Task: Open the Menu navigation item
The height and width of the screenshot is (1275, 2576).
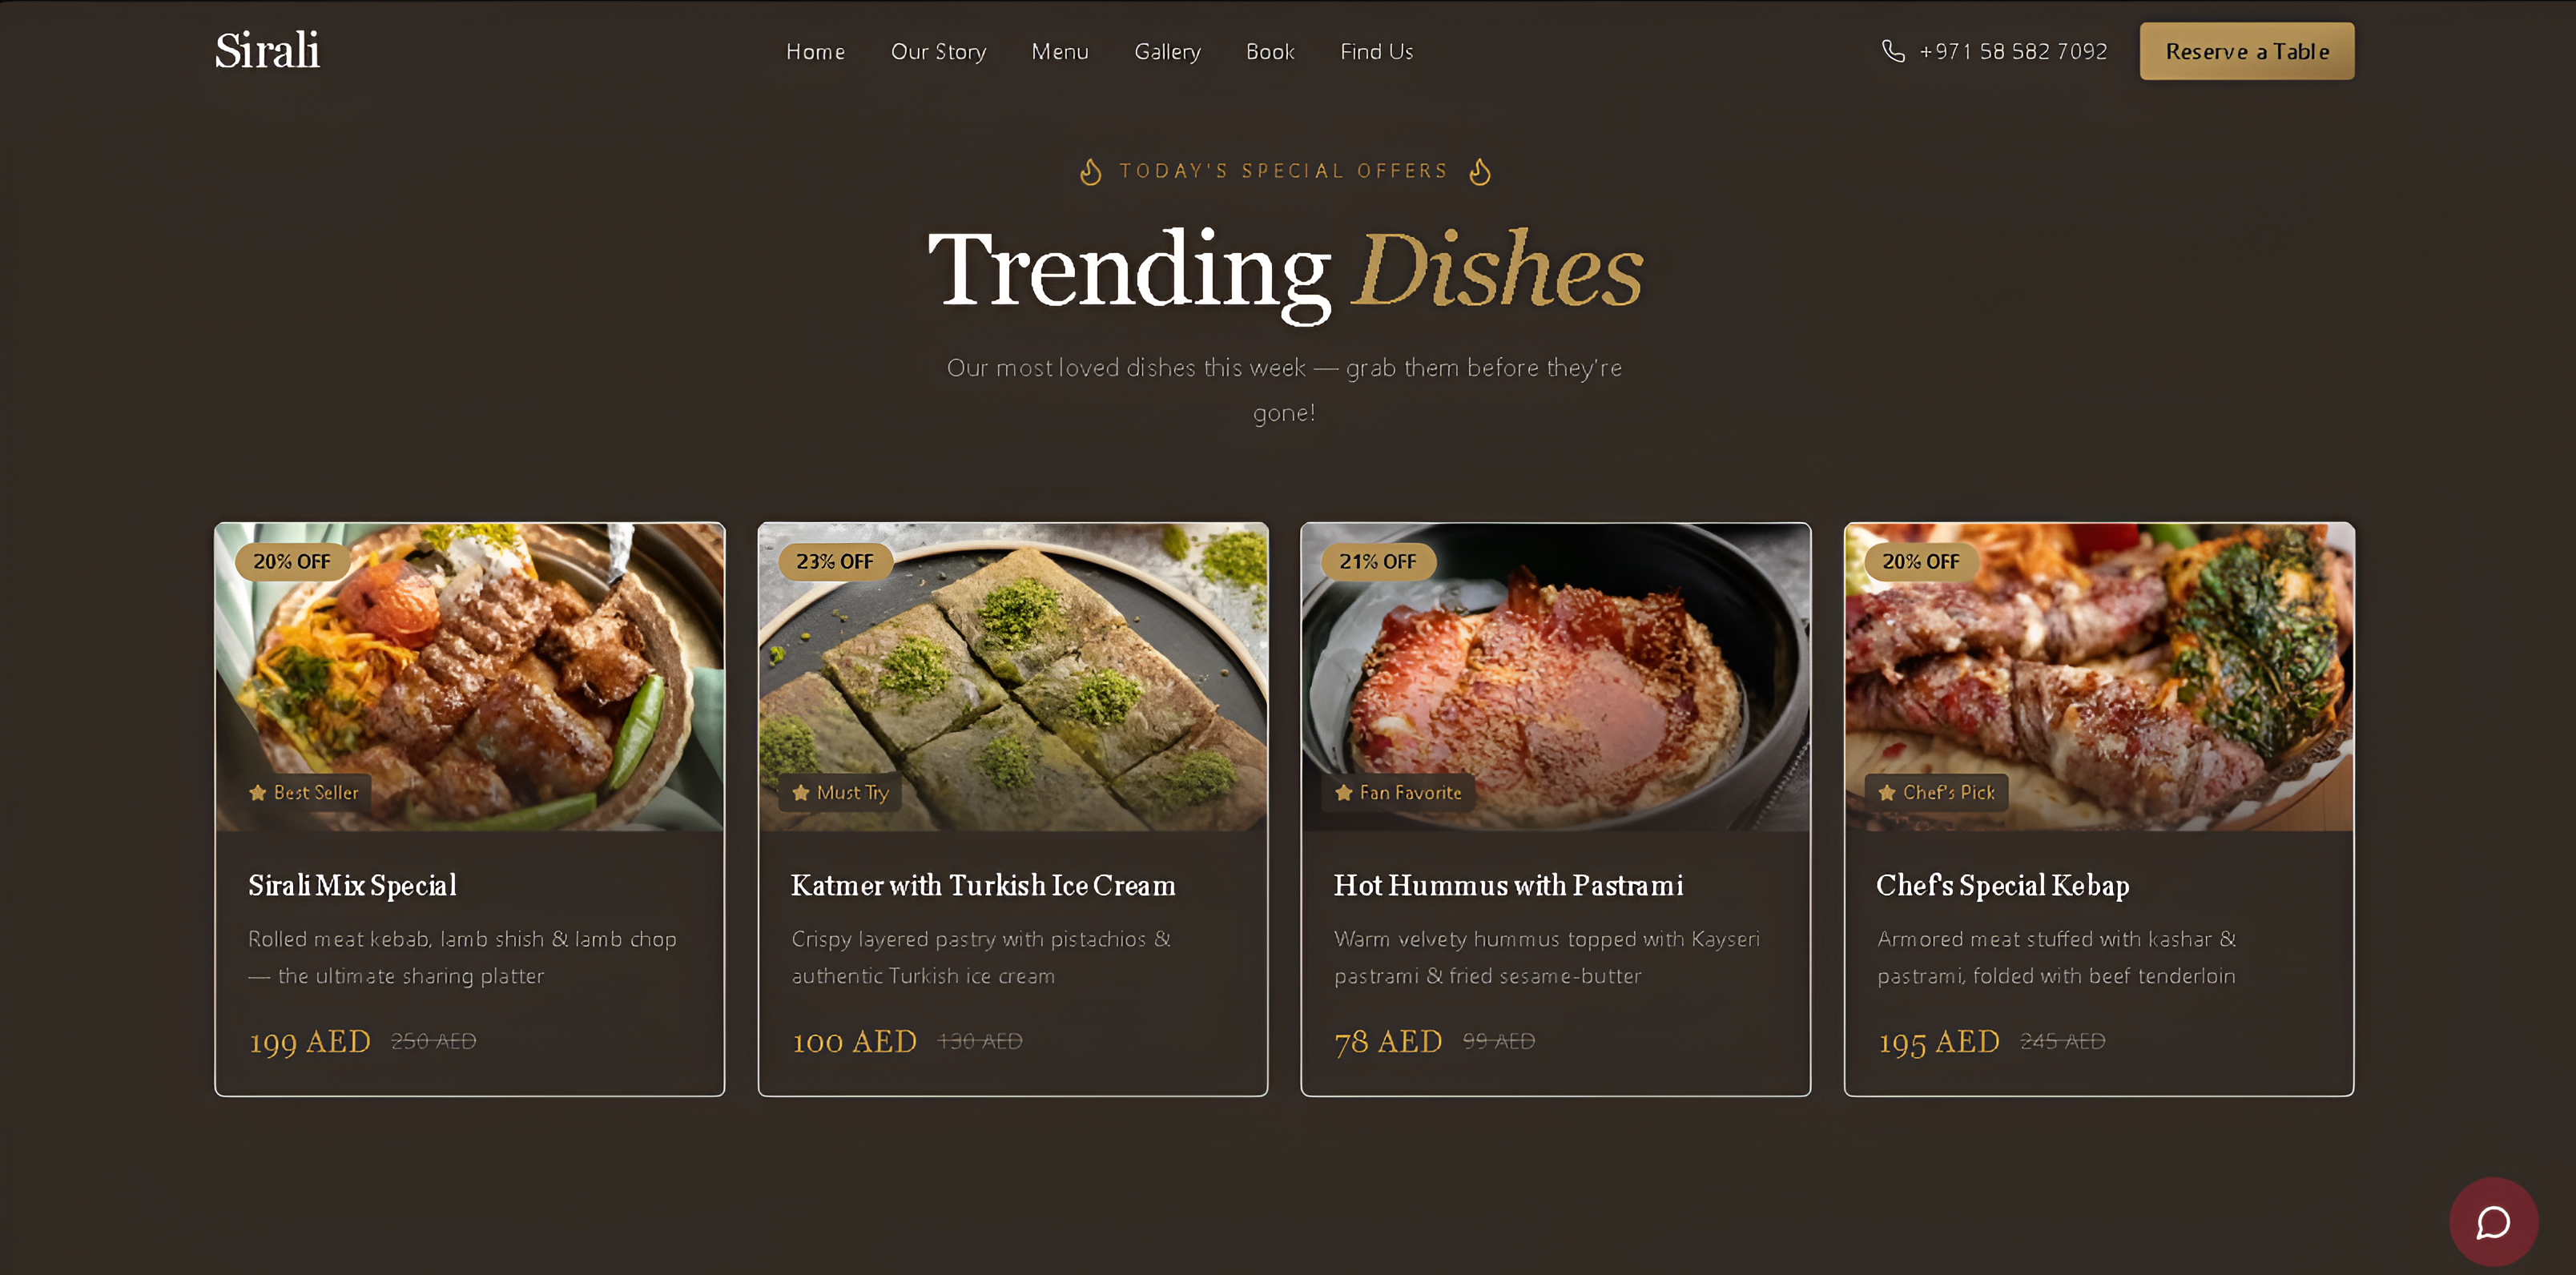Action: 1060,51
